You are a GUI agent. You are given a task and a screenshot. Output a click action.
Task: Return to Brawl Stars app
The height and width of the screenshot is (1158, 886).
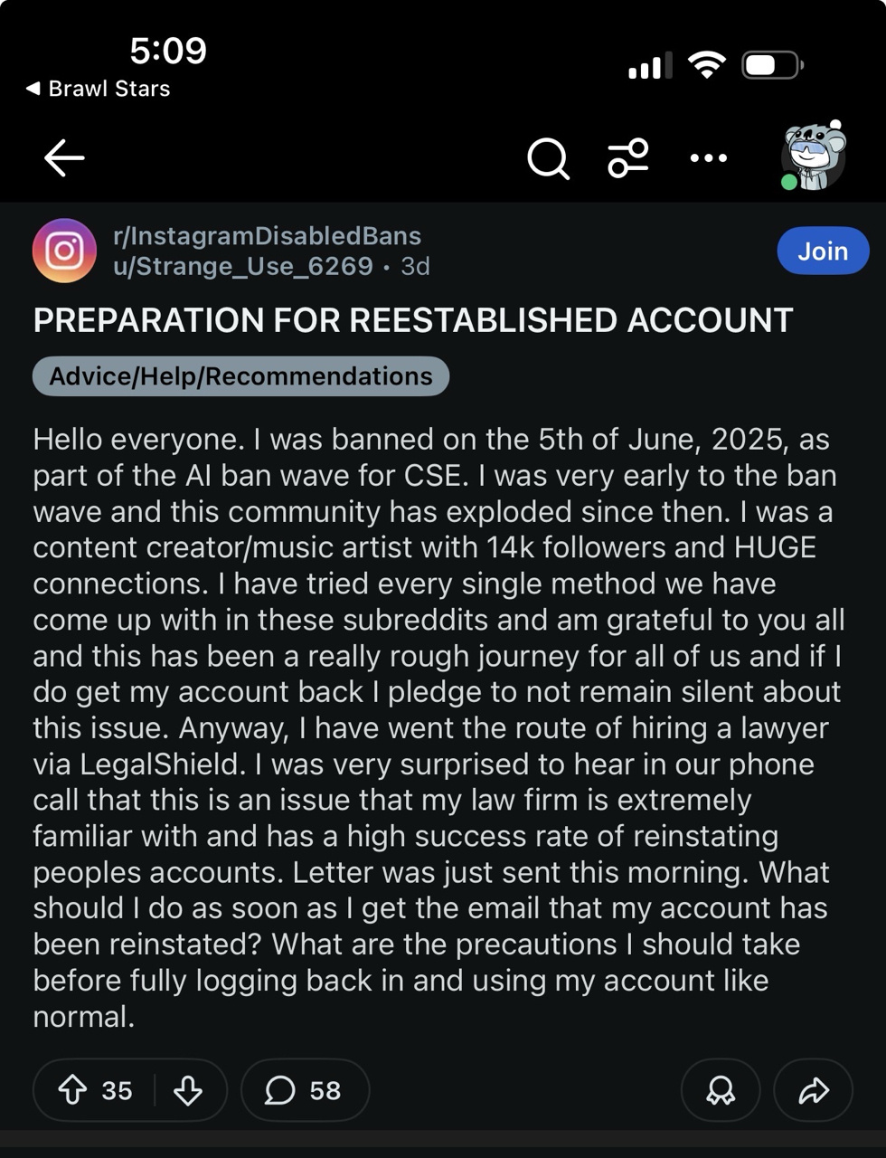(98, 89)
